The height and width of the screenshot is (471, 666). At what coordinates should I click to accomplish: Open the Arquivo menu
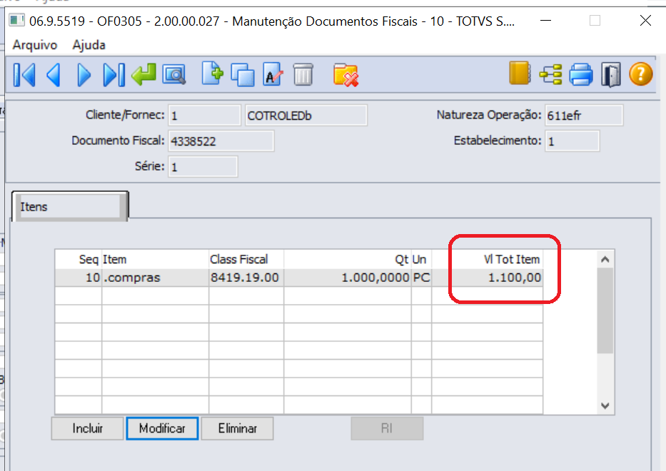pyautogui.click(x=35, y=44)
